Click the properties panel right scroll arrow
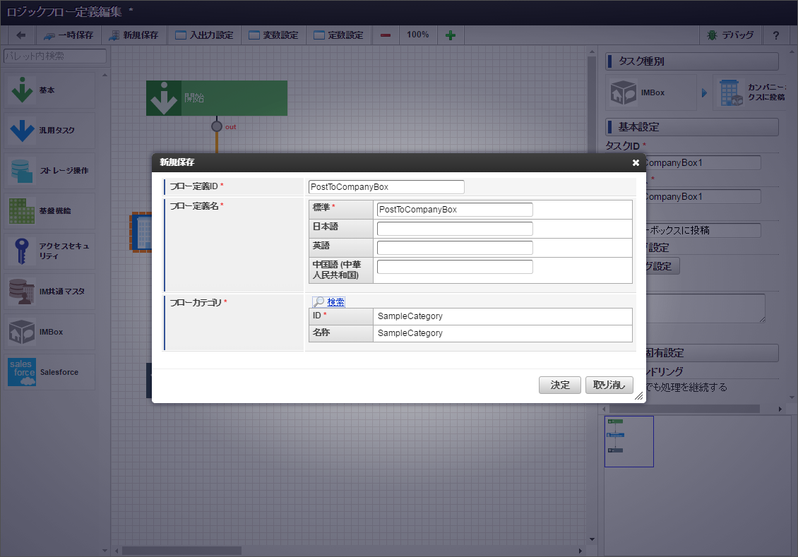Screen dimensions: 798x557 780,409
